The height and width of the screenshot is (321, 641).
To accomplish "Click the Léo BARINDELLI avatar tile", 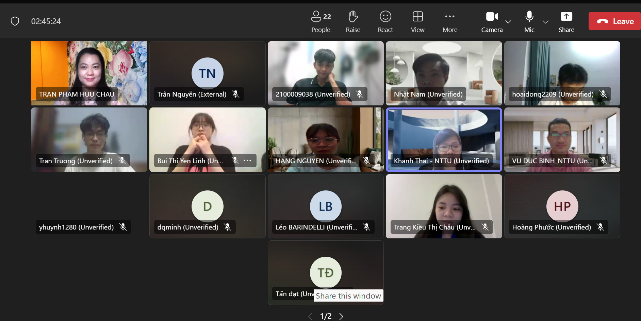I will 326,206.
